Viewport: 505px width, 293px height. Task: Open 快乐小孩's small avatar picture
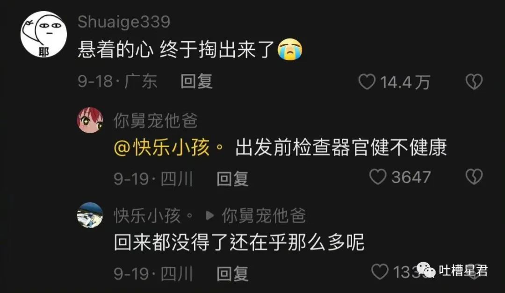tap(90, 215)
